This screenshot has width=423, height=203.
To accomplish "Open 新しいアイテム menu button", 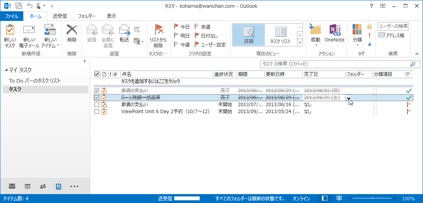I will click(x=50, y=36).
